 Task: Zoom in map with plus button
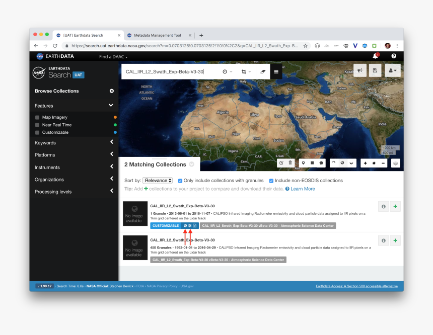coord(365,163)
